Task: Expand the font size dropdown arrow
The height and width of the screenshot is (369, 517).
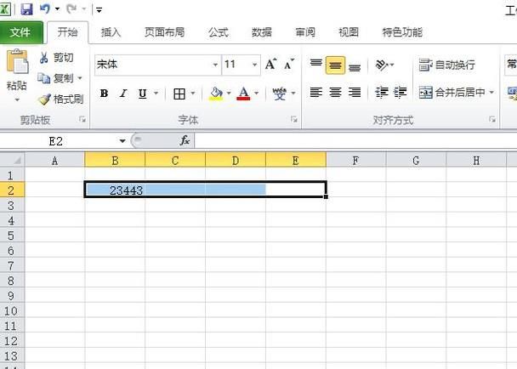Action: (254, 65)
